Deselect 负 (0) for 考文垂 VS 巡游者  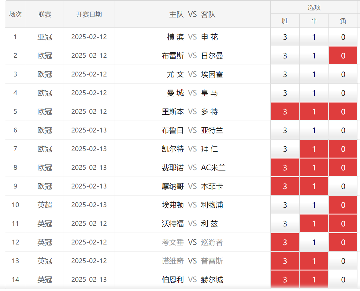click(x=343, y=242)
